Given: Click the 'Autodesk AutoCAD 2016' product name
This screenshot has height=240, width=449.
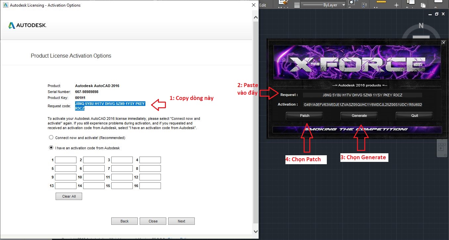Looking at the screenshot, I should click(x=97, y=86).
